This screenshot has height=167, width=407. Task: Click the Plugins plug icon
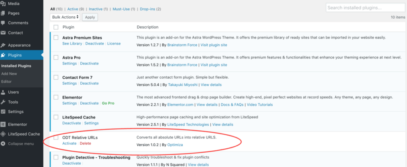pos(3,55)
